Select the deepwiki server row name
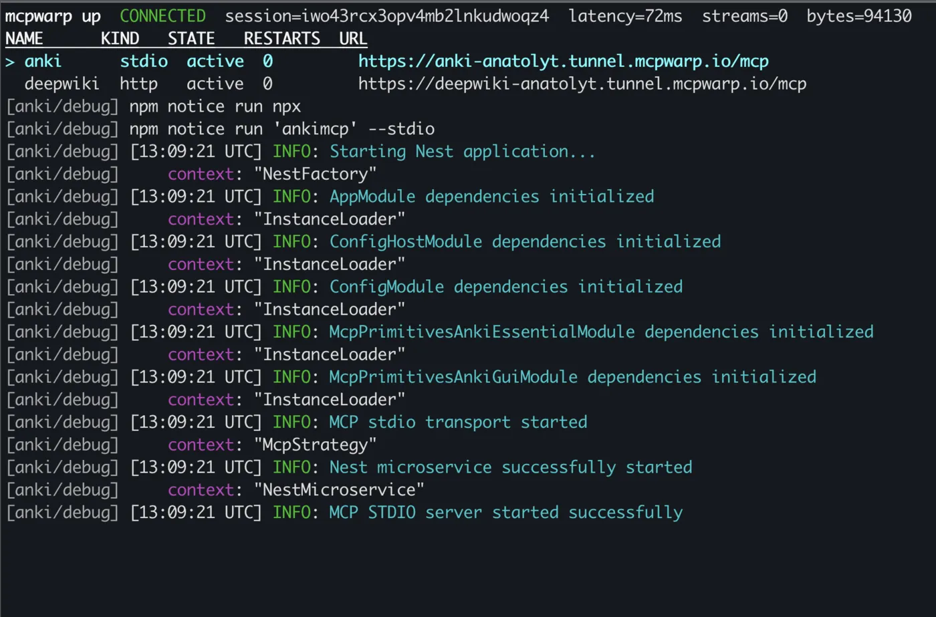Image resolution: width=936 pixels, height=617 pixels. pyautogui.click(x=62, y=84)
